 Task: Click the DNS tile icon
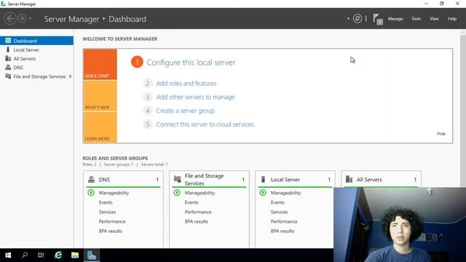click(91, 180)
